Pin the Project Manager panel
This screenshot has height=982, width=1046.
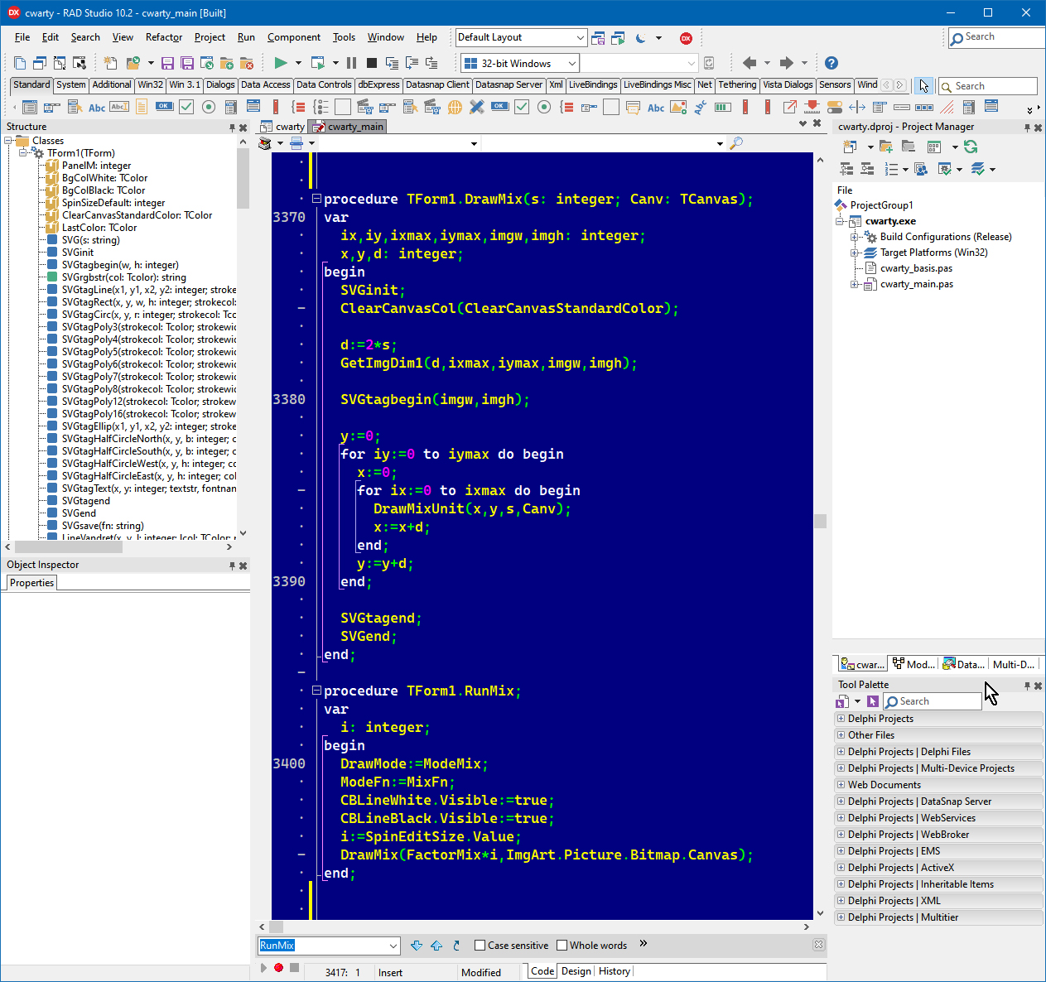1027,128
